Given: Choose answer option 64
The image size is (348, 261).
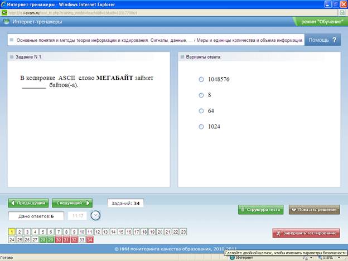Looking at the screenshot, I should [201, 111].
